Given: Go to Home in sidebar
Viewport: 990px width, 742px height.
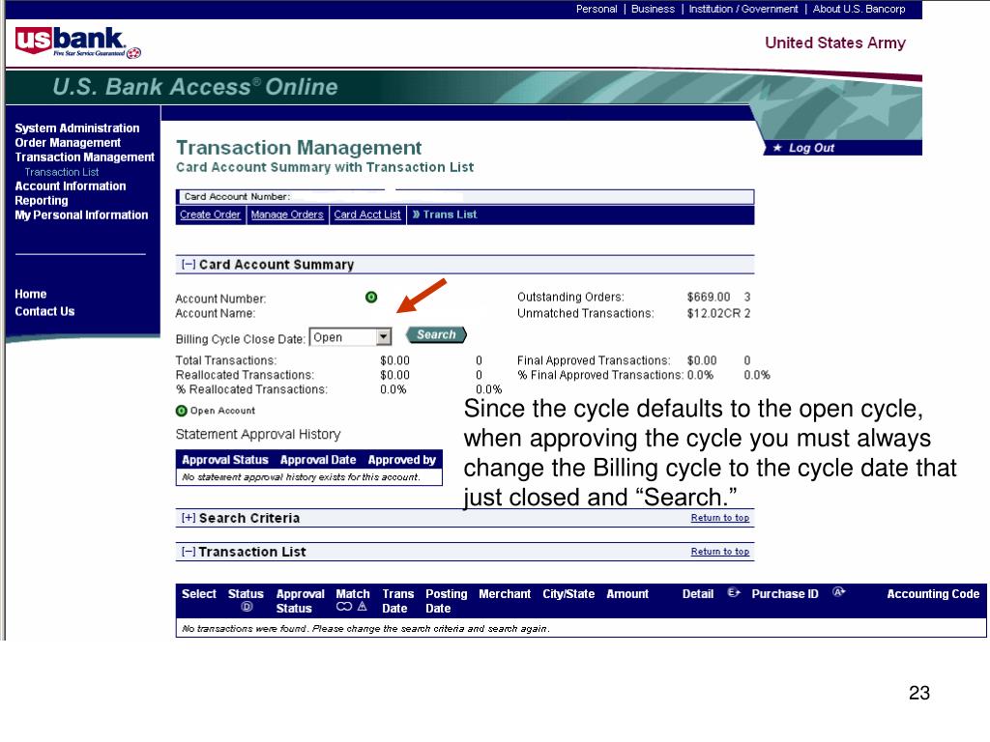Looking at the screenshot, I should coord(30,294).
